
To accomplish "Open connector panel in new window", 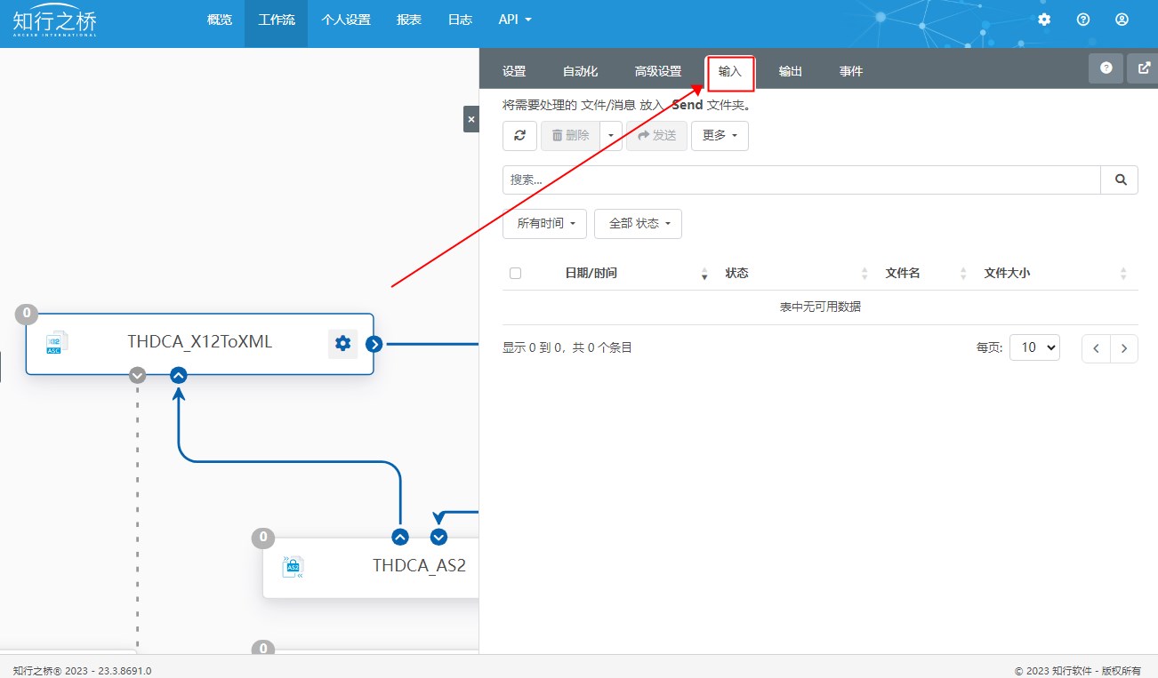I will tap(1143, 68).
